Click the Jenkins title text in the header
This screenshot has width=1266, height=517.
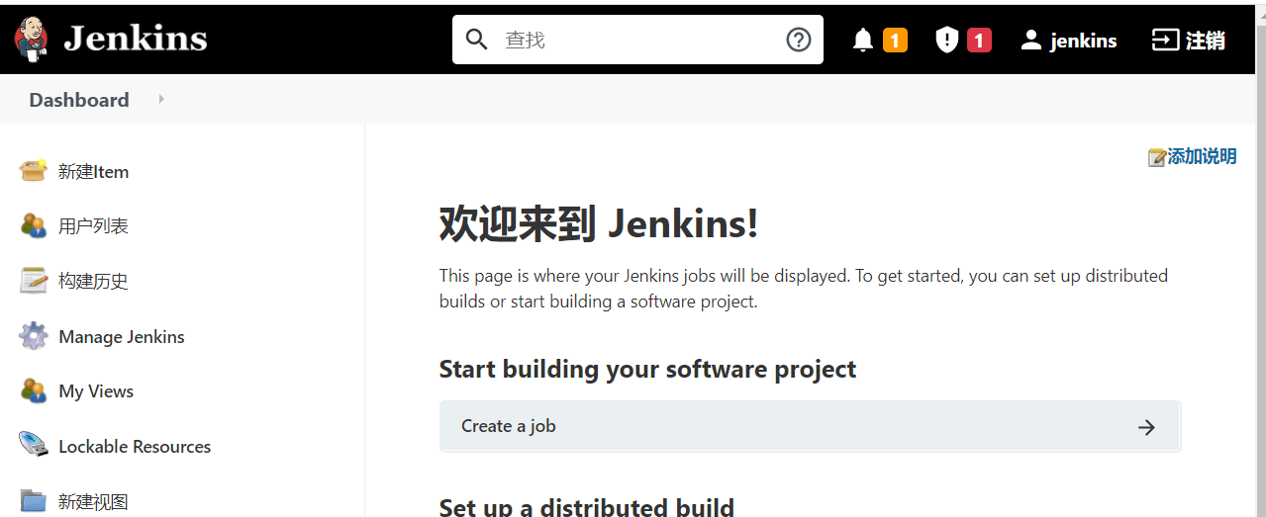tap(136, 39)
